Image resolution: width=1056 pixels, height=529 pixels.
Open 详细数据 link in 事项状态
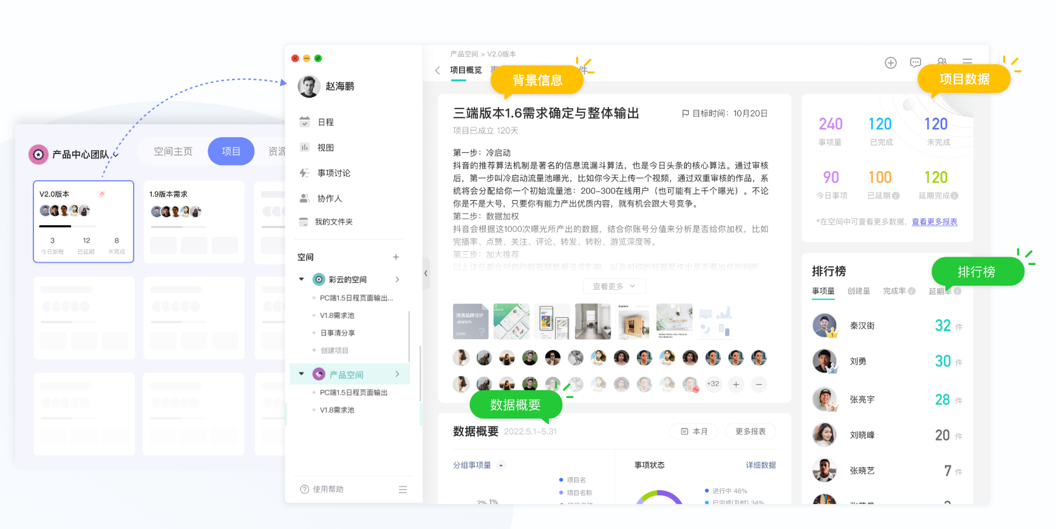tap(761, 465)
